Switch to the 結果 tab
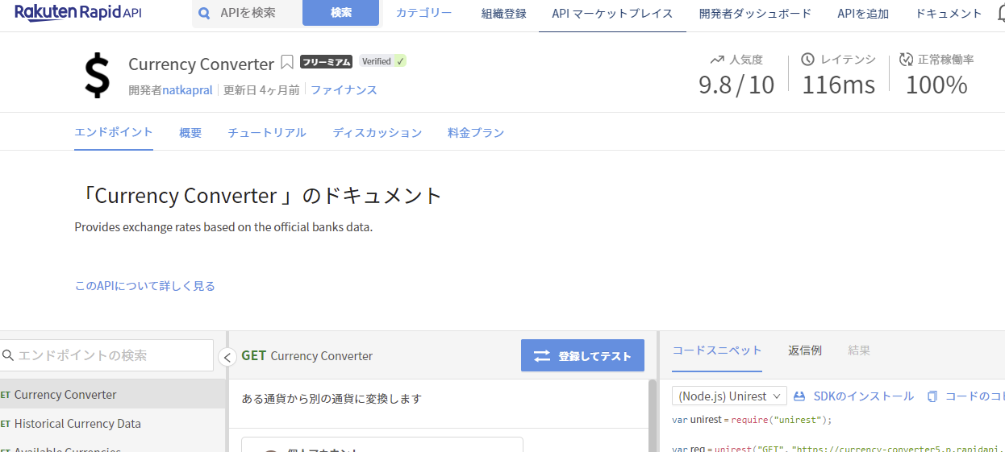The width and height of the screenshot is (1005, 452). [859, 350]
